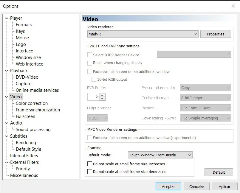Open the Framing Default mode dropdown

(x=160, y=155)
